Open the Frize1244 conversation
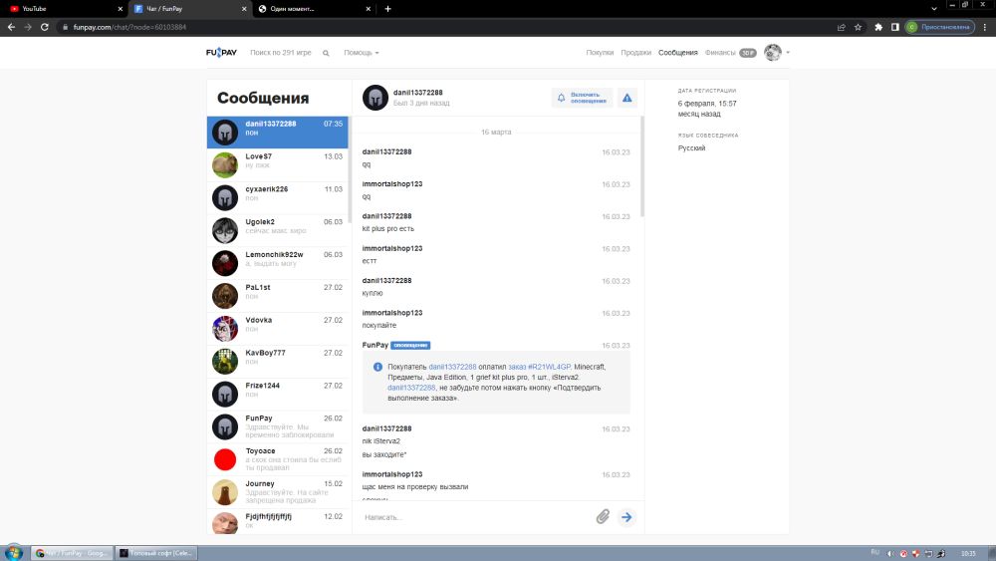996x561 pixels. tap(278, 394)
